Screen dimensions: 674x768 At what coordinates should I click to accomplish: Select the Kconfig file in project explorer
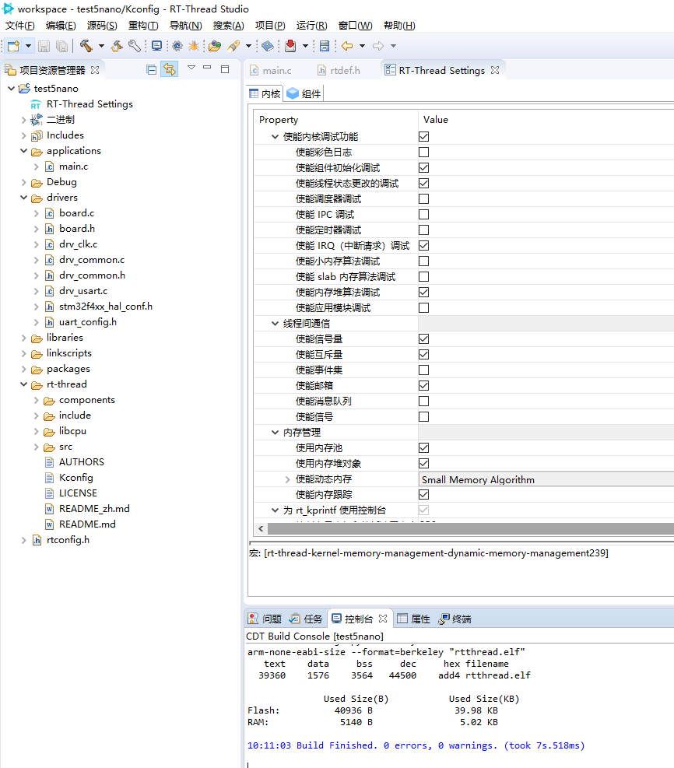(75, 477)
